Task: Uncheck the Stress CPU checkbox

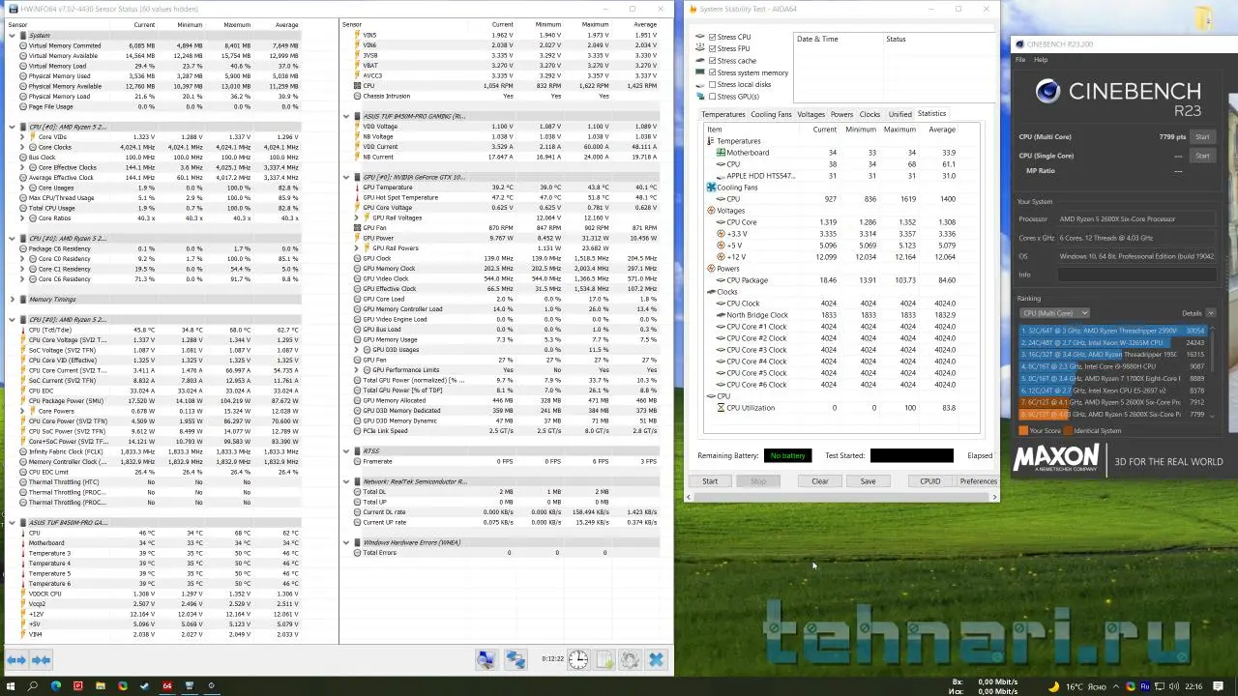Action: (713, 37)
